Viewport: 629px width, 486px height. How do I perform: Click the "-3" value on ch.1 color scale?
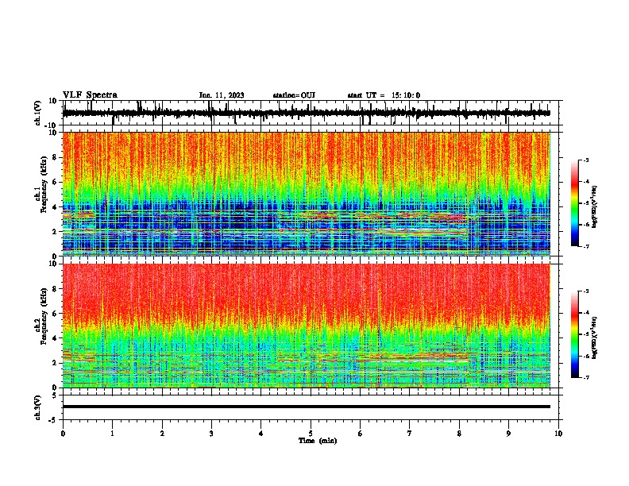coord(585,160)
